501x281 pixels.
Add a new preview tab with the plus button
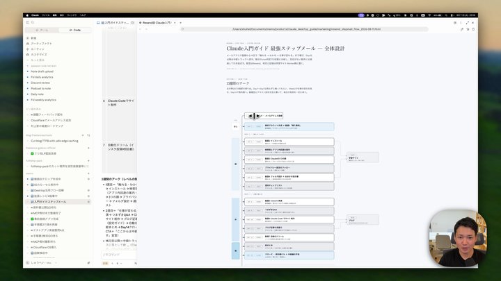180,23
